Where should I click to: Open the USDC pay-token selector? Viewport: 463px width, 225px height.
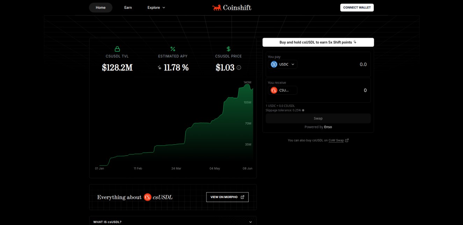tap(283, 64)
